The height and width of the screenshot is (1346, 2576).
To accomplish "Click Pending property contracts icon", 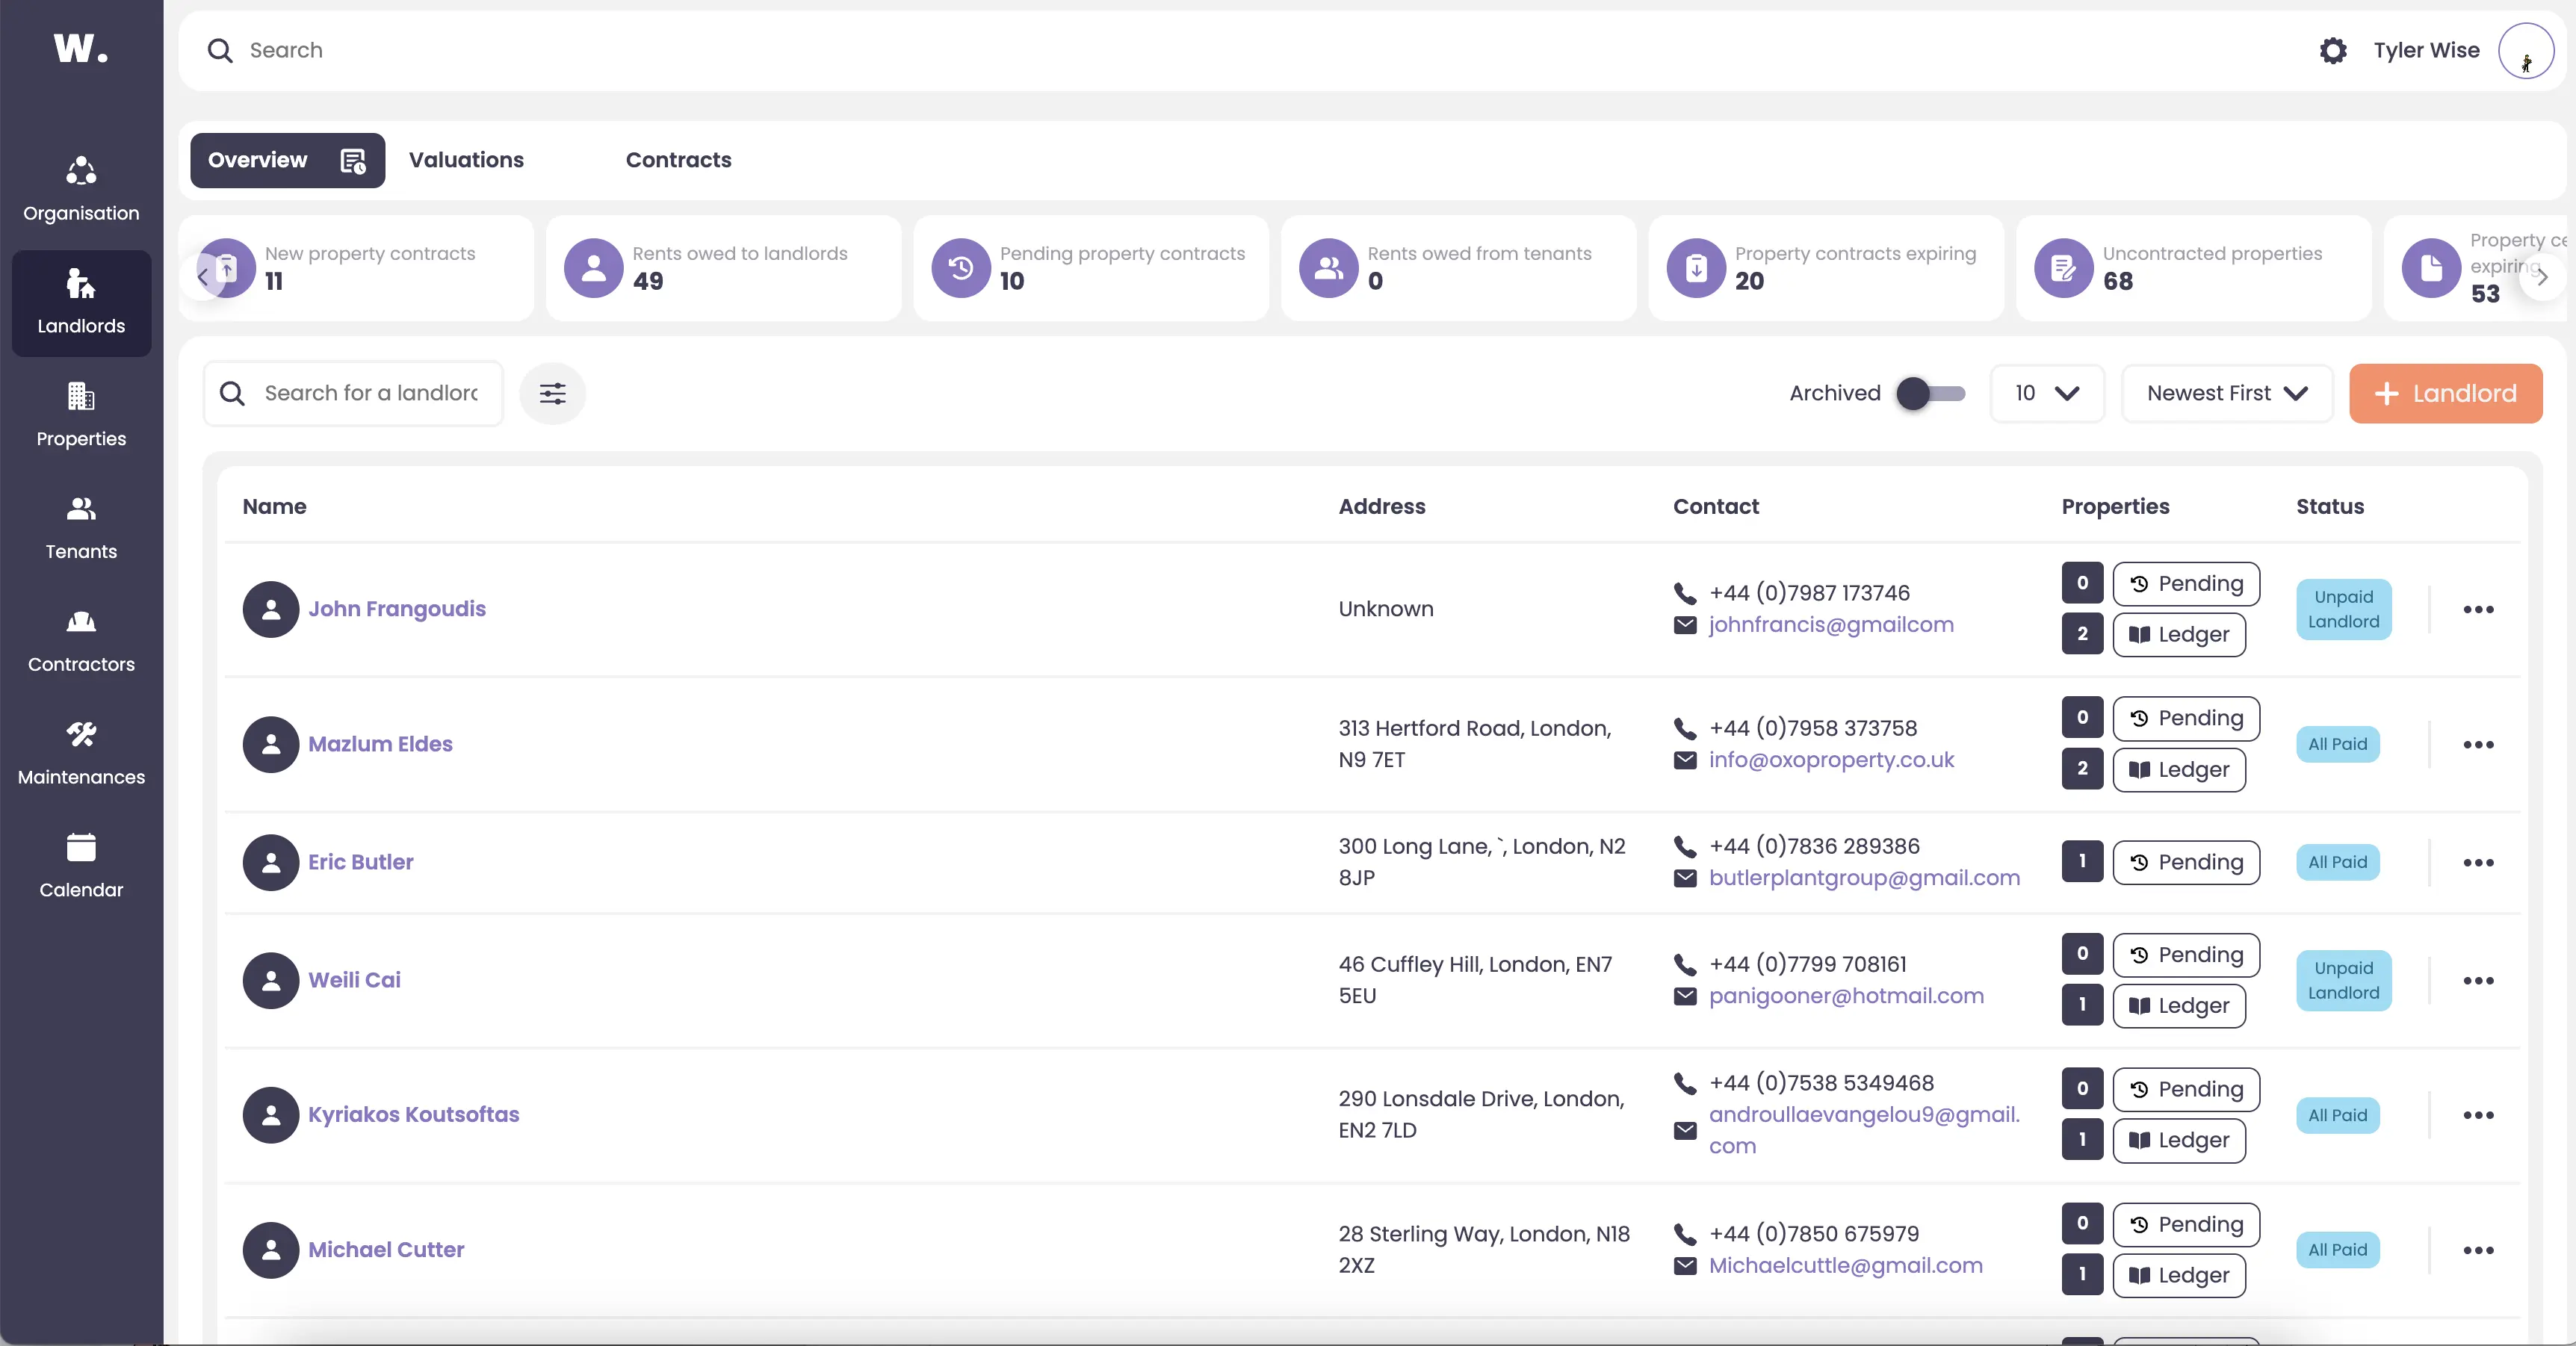I will (x=961, y=267).
